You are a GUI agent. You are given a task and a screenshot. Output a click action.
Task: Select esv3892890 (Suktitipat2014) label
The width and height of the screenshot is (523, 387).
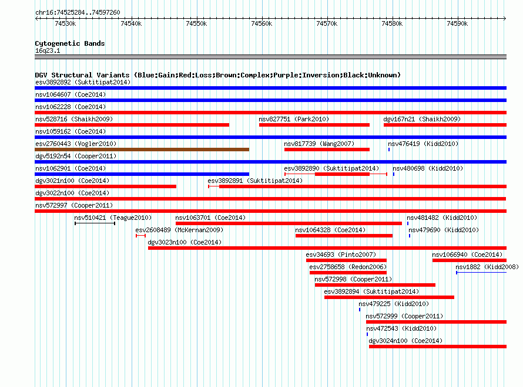[x=331, y=168]
